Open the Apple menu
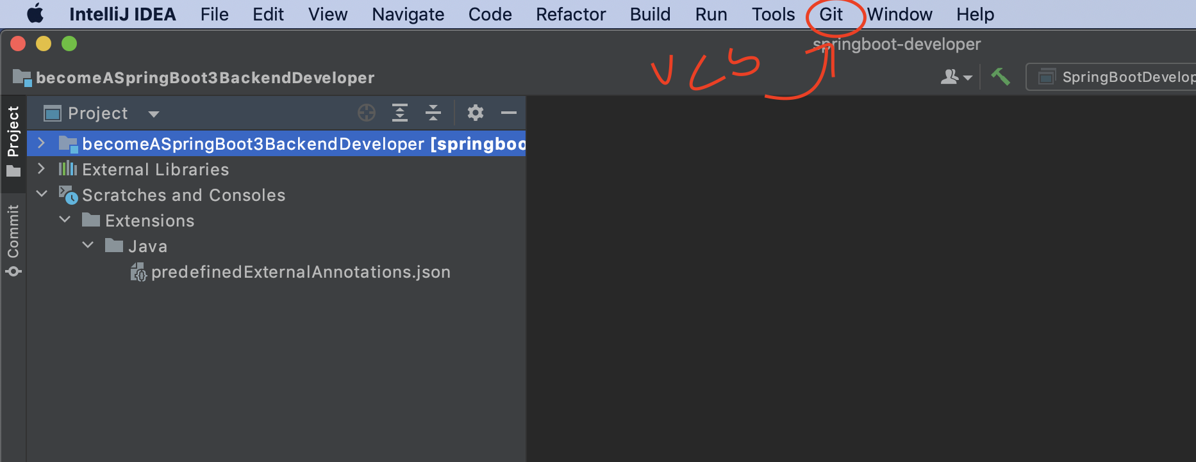Image resolution: width=1196 pixels, height=462 pixels. coord(35,14)
